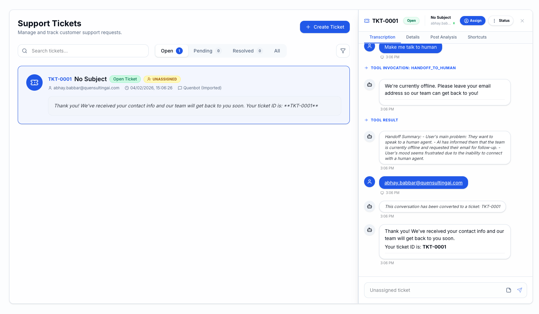Click the note attachment icon in reply box
The height and width of the screenshot is (314, 539).
[508, 290]
